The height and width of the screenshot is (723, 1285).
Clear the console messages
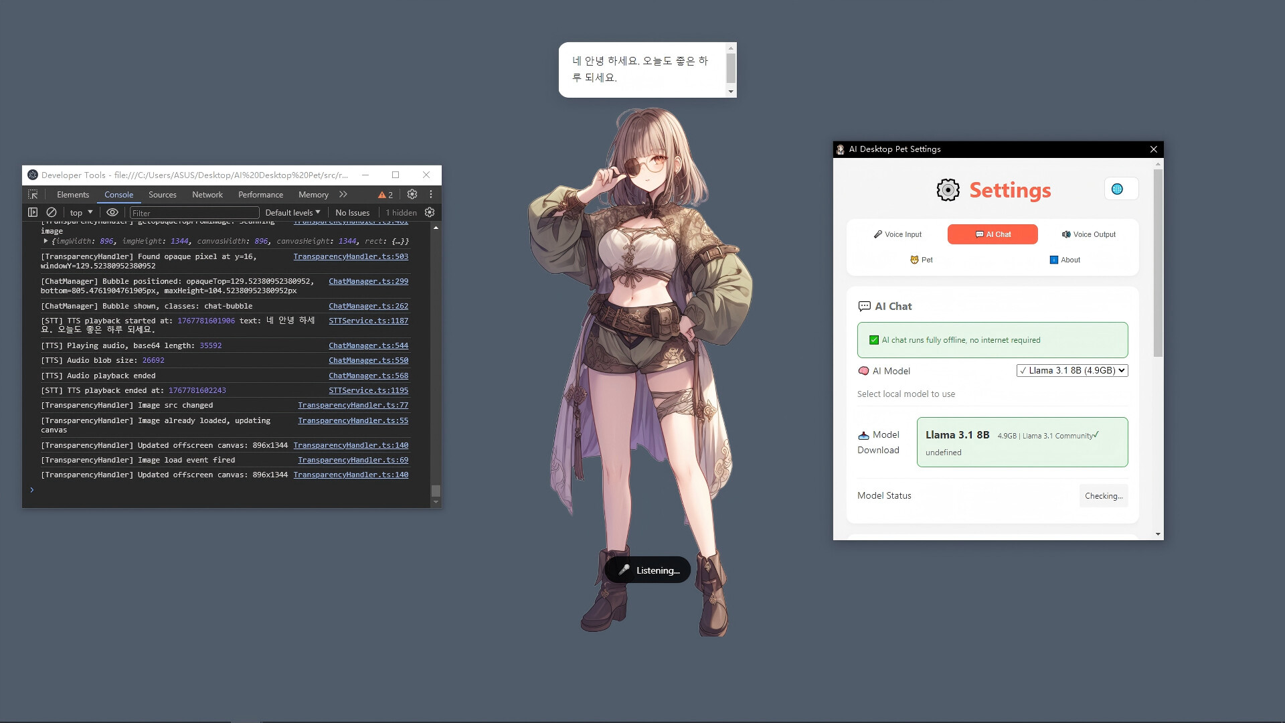pyautogui.click(x=52, y=212)
